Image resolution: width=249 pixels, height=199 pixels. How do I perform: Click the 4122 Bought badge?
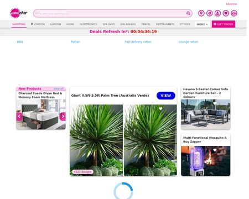pyautogui.click(x=82, y=172)
